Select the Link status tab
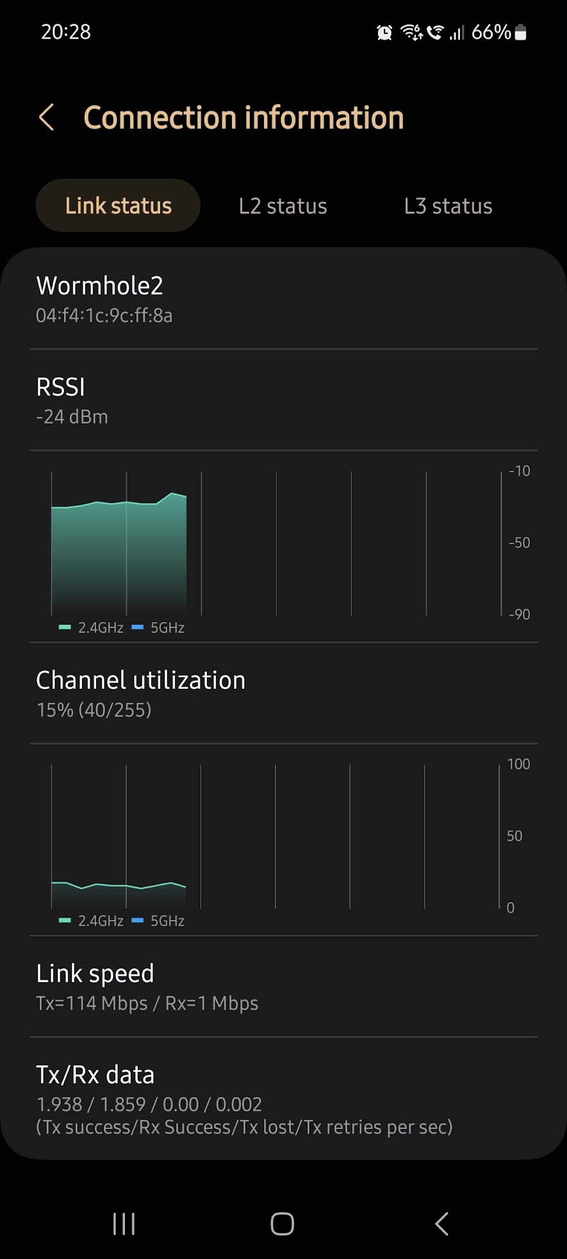The width and height of the screenshot is (567, 1259). tap(119, 206)
